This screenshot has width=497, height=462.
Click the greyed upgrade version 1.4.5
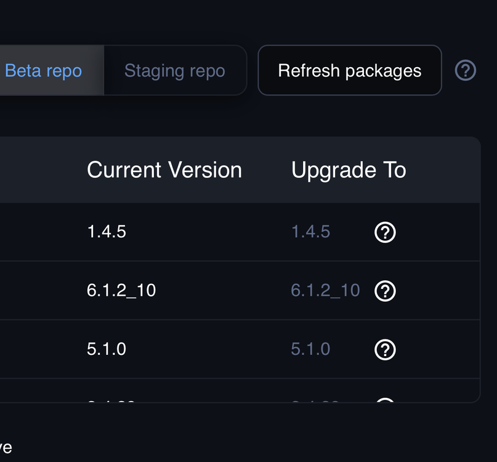310,232
